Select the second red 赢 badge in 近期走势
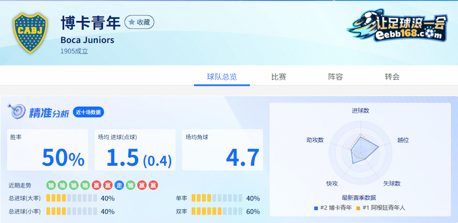458x223 pixels. 108,185
